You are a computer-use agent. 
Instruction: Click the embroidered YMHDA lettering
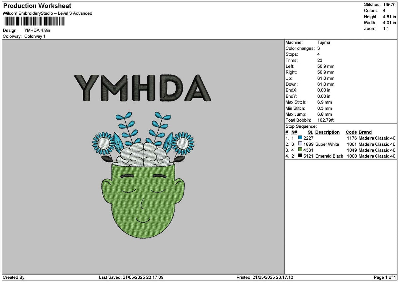pyautogui.click(x=143, y=88)
